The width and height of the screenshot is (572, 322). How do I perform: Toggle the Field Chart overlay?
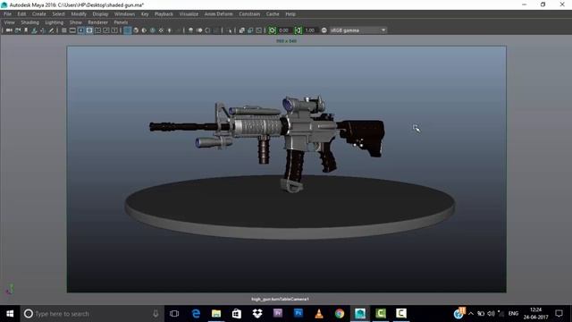[x=97, y=30]
